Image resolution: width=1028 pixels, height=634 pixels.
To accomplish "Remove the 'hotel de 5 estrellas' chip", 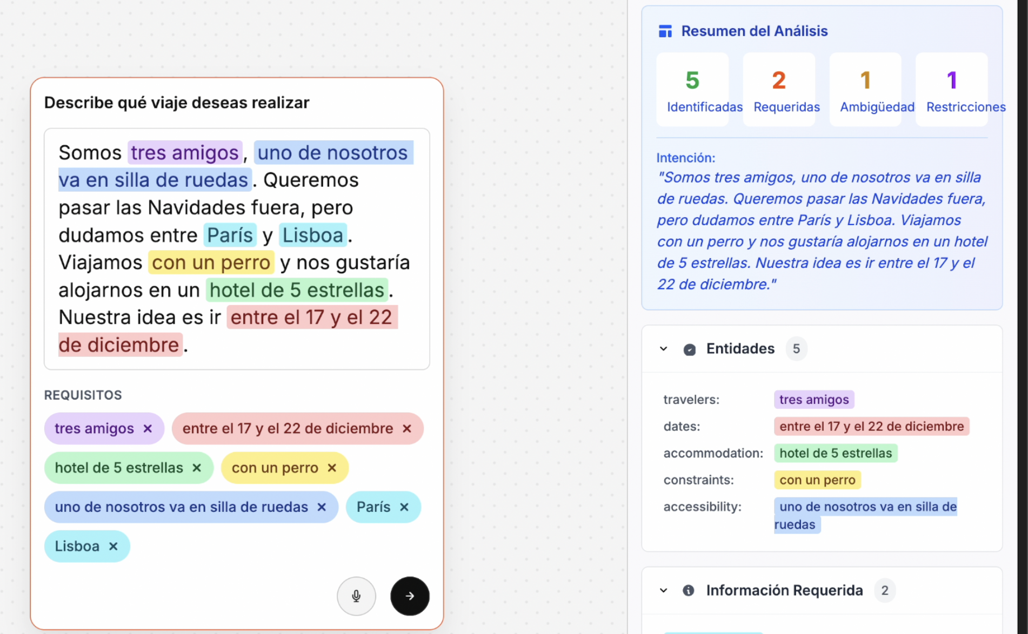I will pos(197,468).
